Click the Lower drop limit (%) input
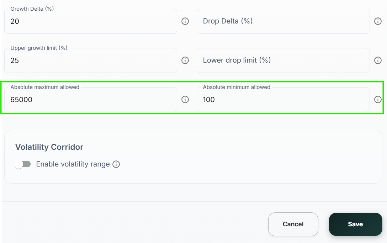The width and height of the screenshot is (387, 243). click(283, 60)
